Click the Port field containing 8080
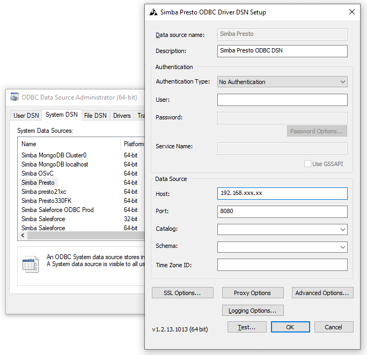The height and width of the screenshot is (355, 367). [x=282, y=212]
